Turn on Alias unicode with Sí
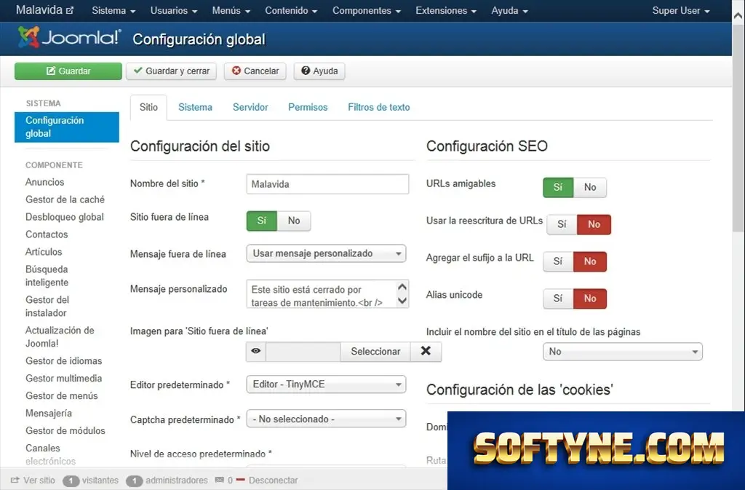 point(558,299)
